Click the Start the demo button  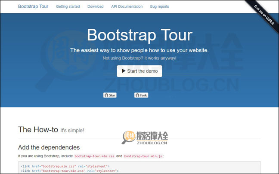coord(139,71)
